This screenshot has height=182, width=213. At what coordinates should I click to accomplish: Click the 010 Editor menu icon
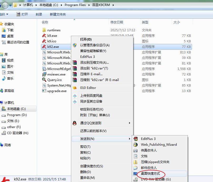click(x=75, y=88)
